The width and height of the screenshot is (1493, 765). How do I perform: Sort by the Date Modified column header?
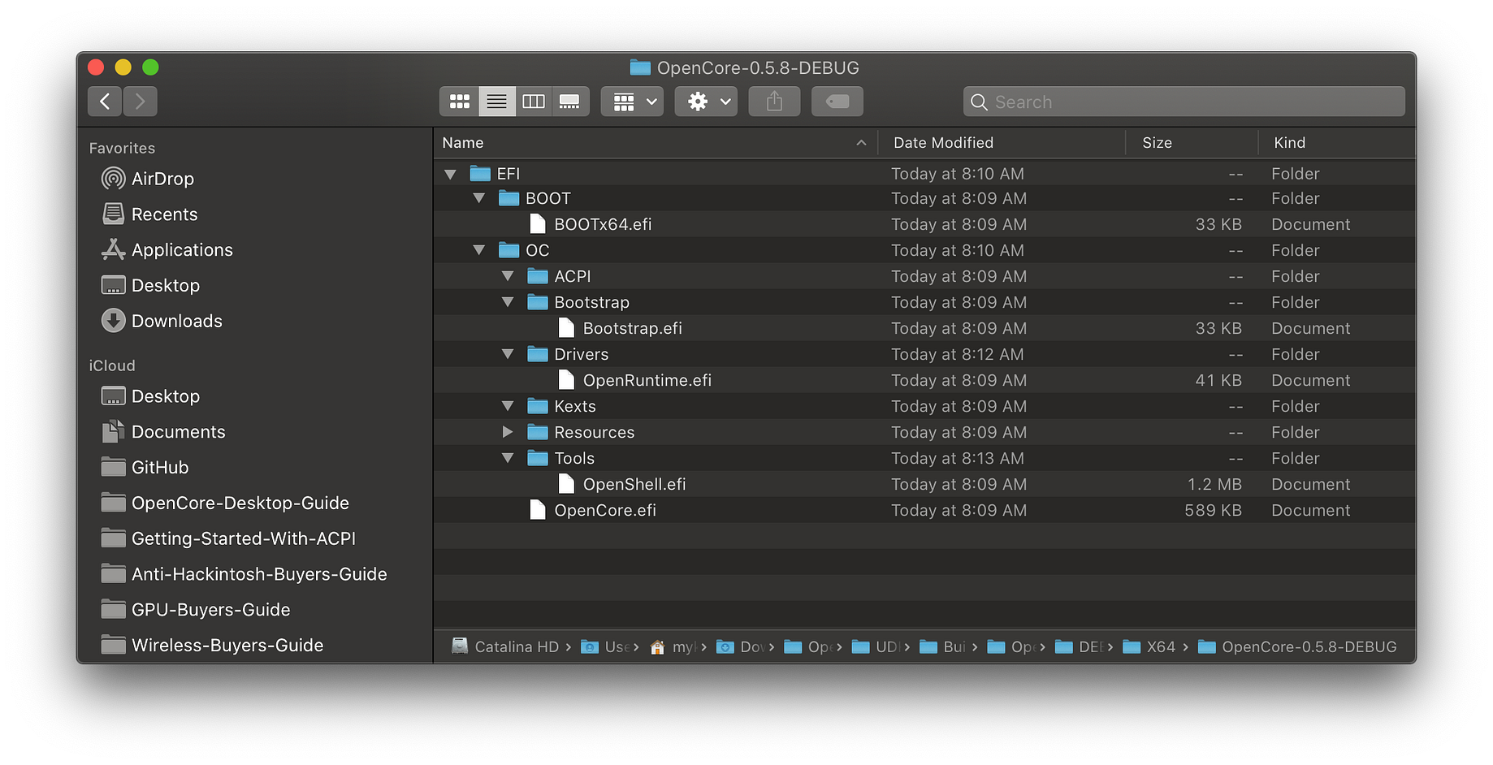1002,143
